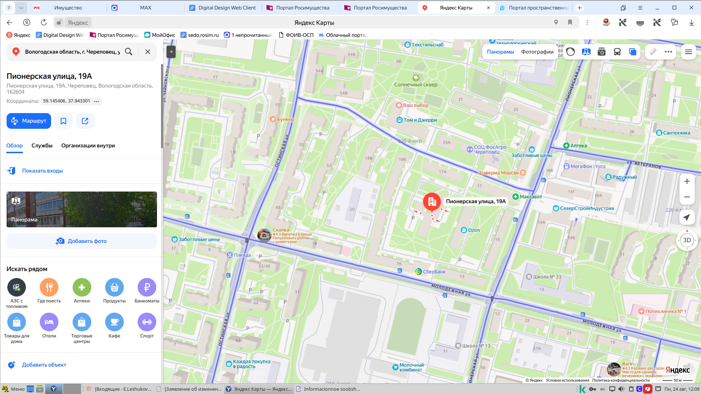Switch to the Имущество browser tab
Screen dimensions: 701x394
pyautogui.click(x=68, y=8)
